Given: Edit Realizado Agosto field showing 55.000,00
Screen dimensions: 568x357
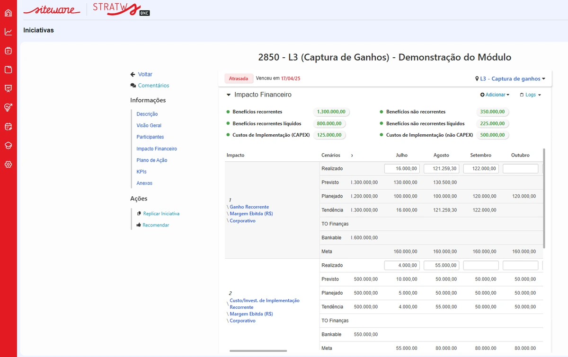Looking at the screenshot, I should coord(442,266).
